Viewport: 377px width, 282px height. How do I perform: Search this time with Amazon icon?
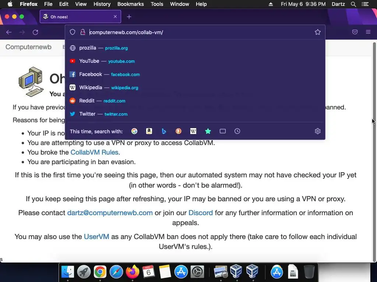click(149, 131)
